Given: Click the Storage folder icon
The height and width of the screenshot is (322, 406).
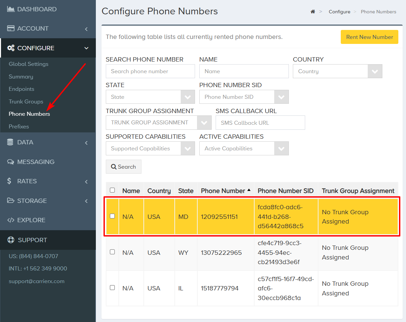Looking at the screenshot, I should point(11,201).
